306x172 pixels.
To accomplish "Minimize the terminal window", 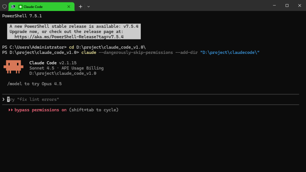I will 274,5.
